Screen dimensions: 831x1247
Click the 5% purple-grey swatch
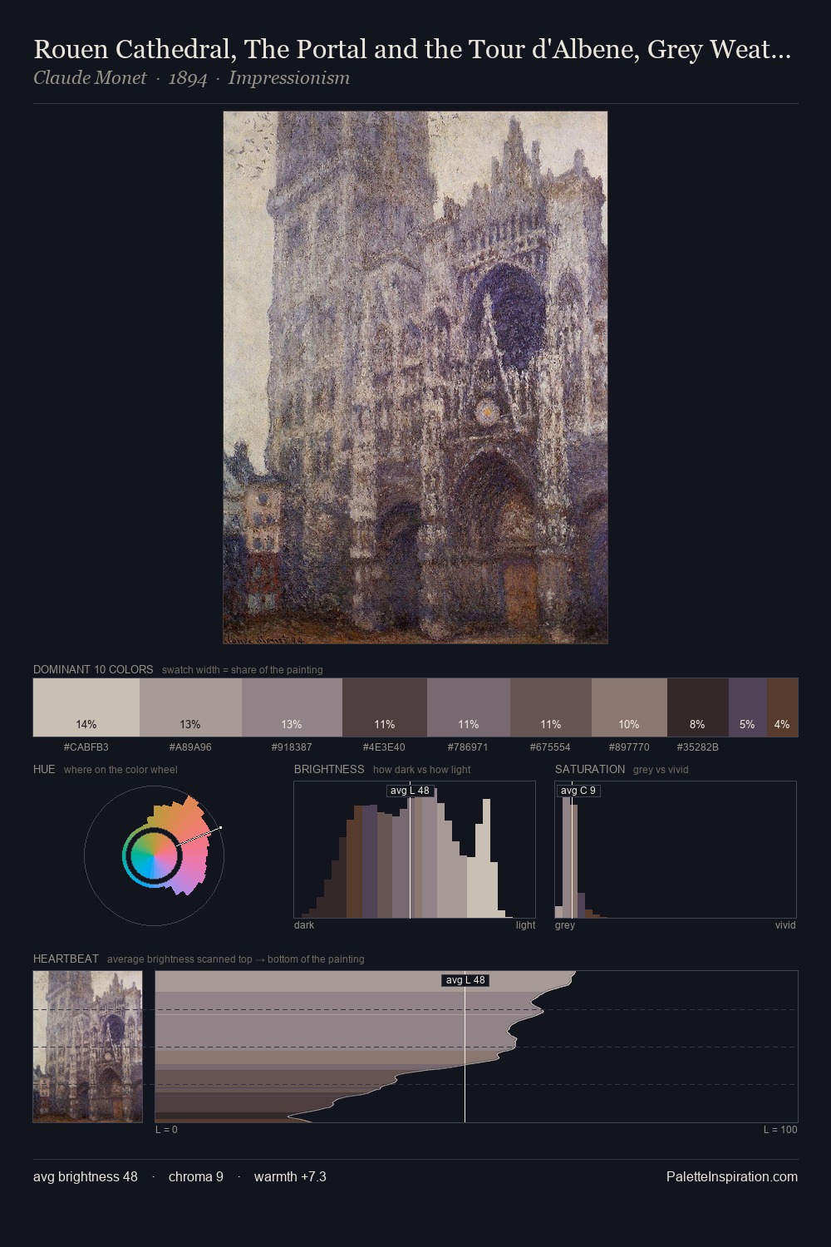click(748, 707)
